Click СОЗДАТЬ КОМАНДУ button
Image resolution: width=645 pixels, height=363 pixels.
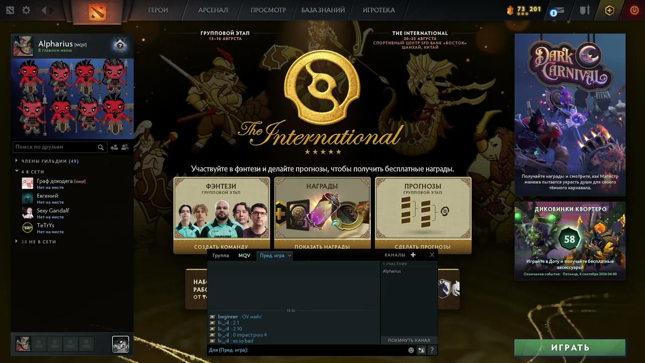[221, 247]
